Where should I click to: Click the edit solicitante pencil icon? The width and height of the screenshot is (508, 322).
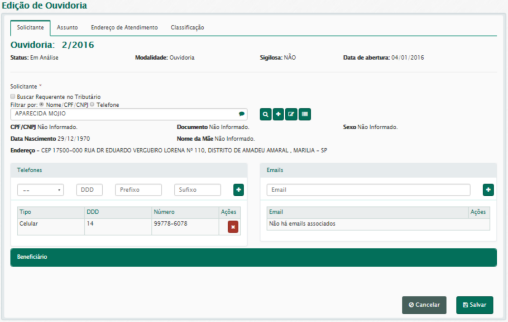click(291, 114)
